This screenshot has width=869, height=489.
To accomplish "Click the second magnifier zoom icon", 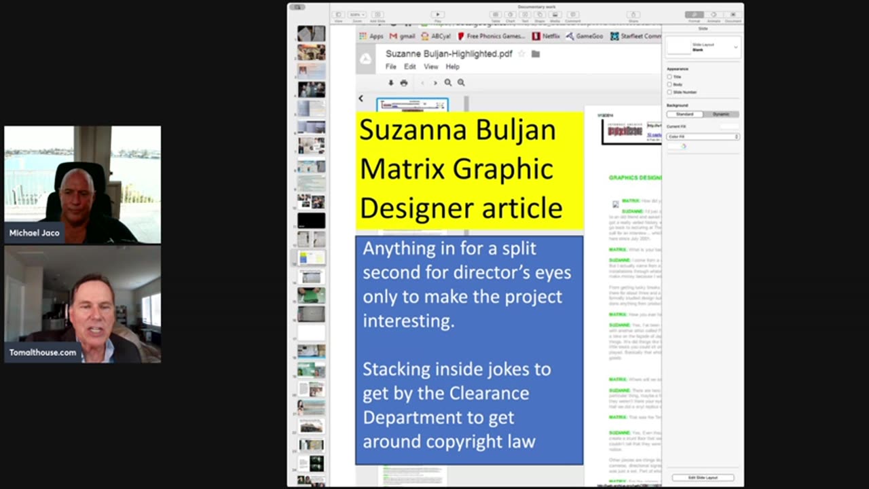I will (461, 83).
